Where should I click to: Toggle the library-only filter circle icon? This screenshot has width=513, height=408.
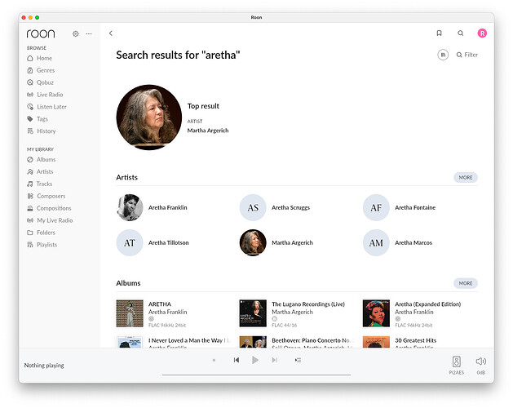(443, 55)
